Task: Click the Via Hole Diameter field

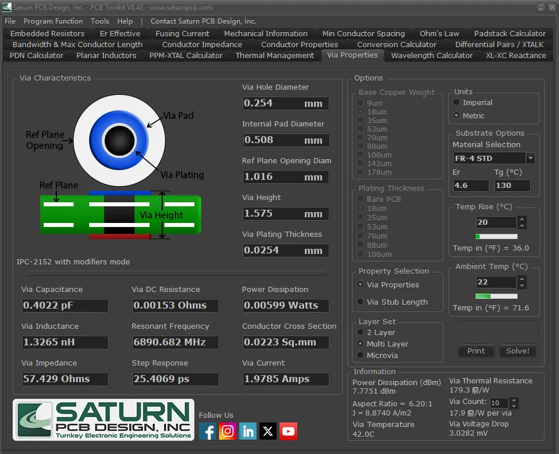Action: pos(286,103)
